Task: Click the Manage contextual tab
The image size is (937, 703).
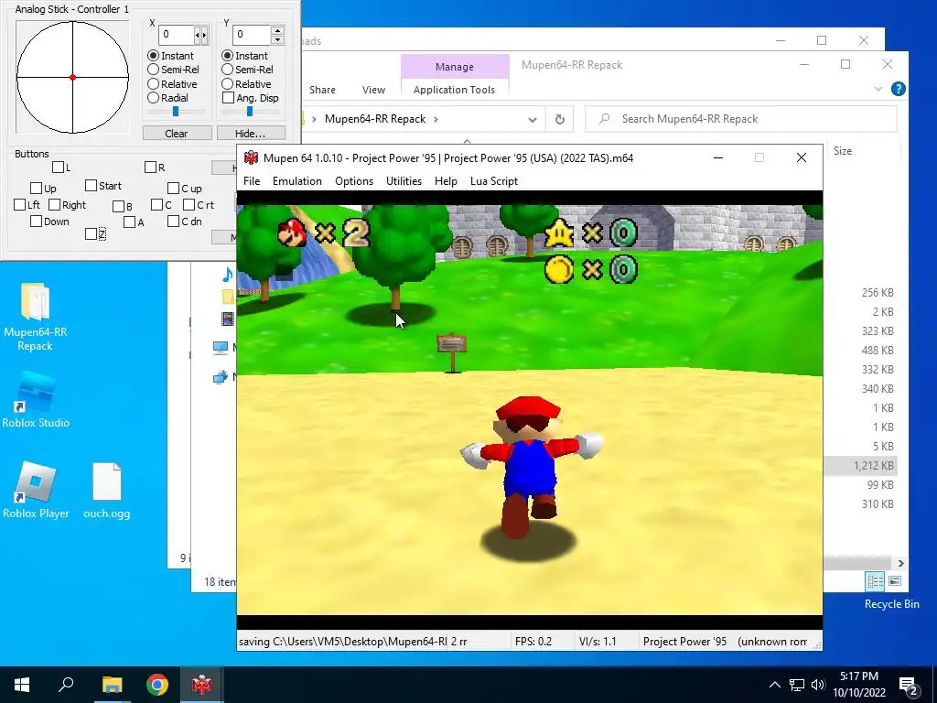Action: (455, 66)
